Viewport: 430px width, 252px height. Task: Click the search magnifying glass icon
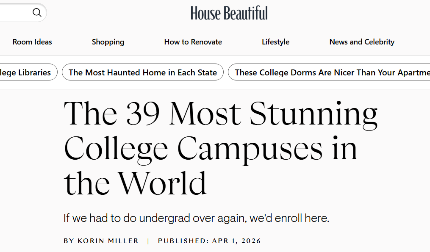click(x=37, y=13)
